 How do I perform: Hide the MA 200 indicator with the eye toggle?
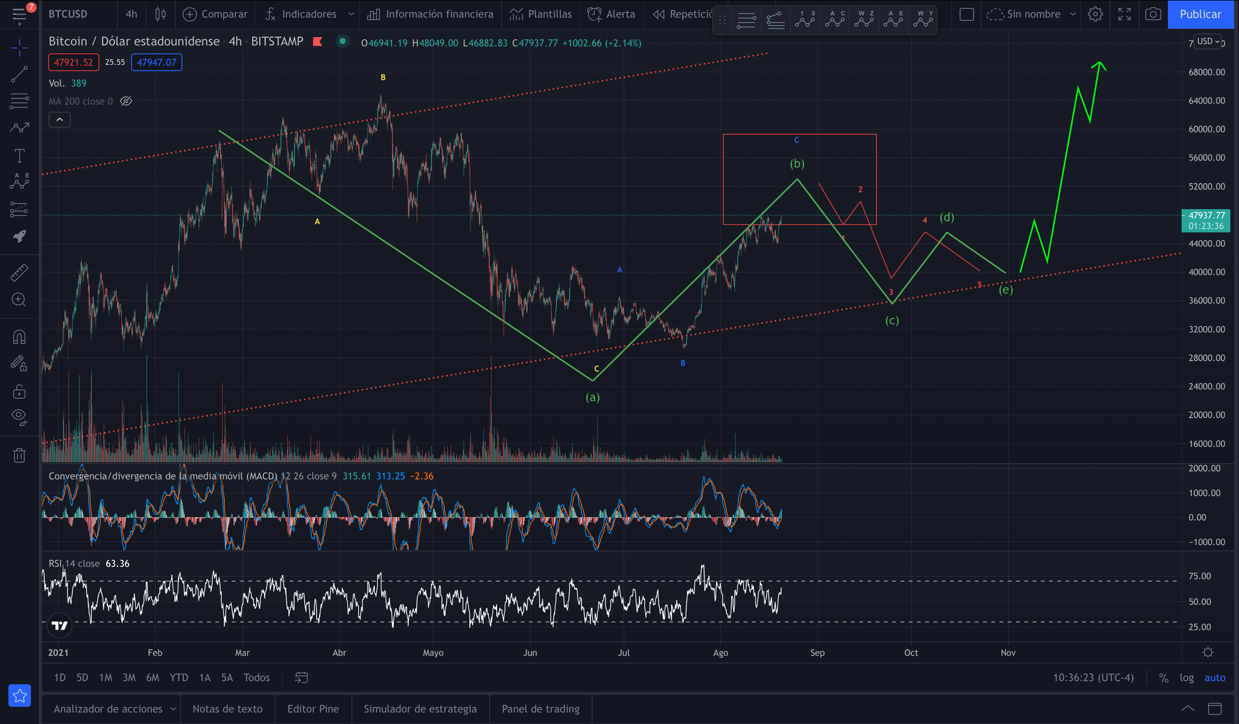click(126, 102)
